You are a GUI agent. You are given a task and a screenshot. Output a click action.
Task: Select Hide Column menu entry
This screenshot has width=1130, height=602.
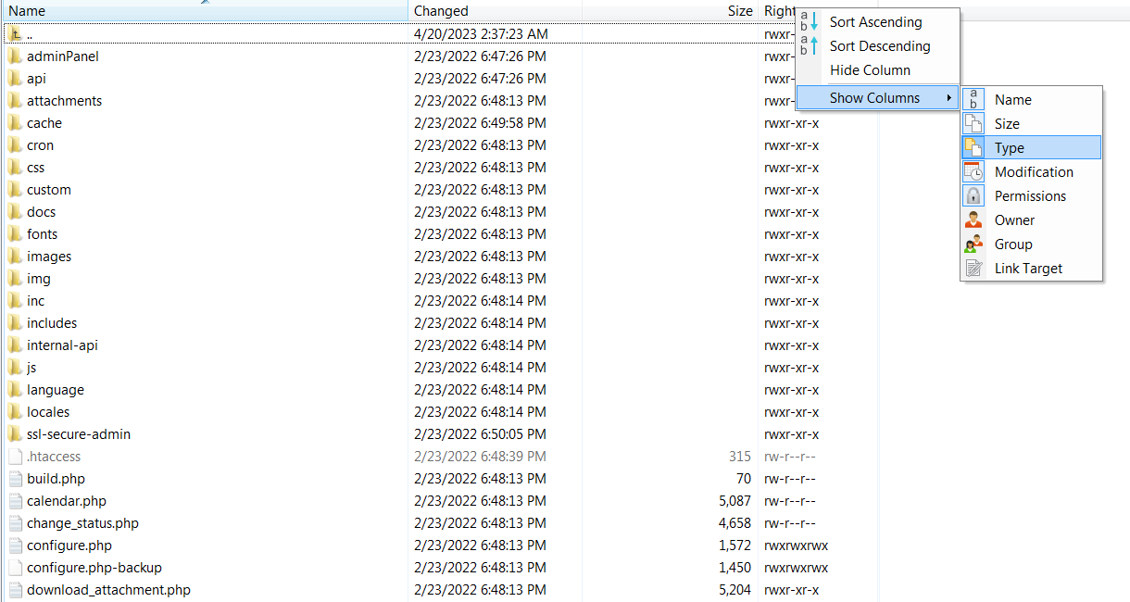[x=869, y=70]
